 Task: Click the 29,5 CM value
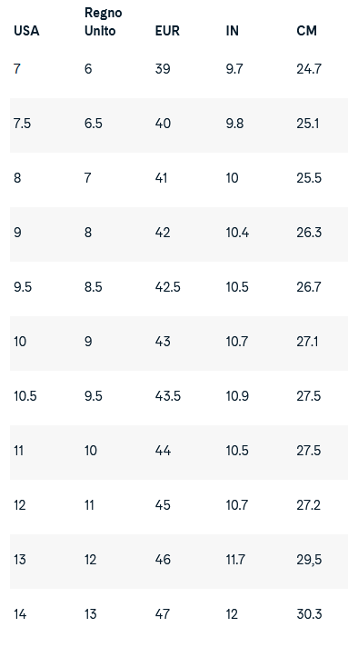[309, 559]
